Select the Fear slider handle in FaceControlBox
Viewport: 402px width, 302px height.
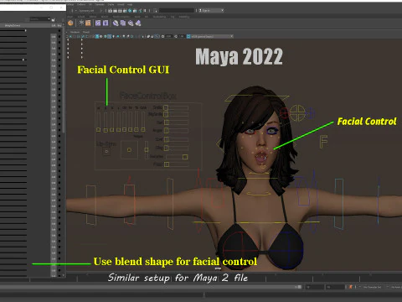coord(167,164)
